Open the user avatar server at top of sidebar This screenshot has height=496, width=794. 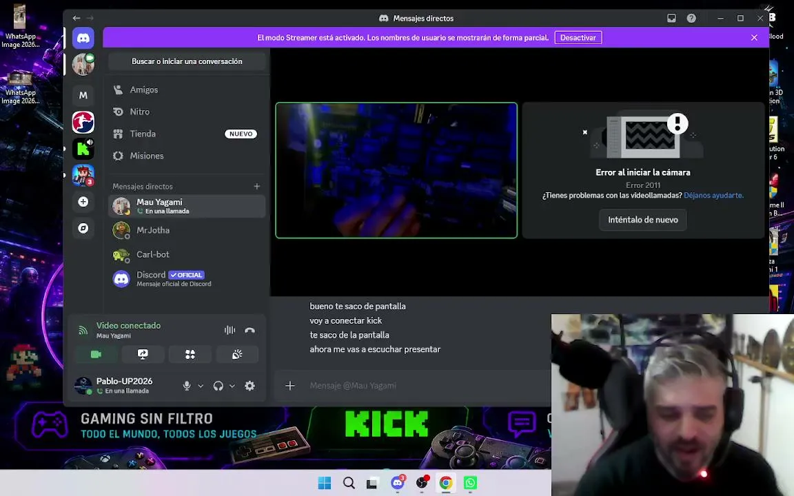click(83, 65)
